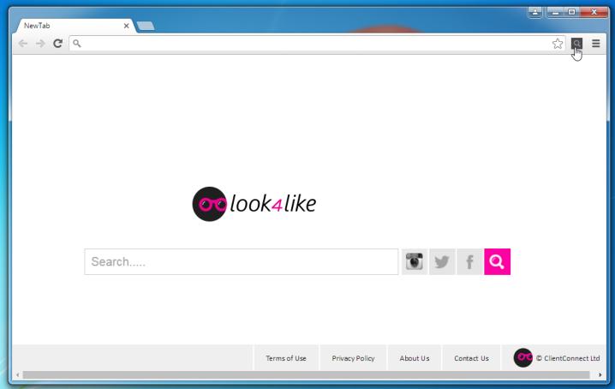Click the browser forward arrow
The width and height of the screenshot is (615, 389).
[x=40, y=43]
